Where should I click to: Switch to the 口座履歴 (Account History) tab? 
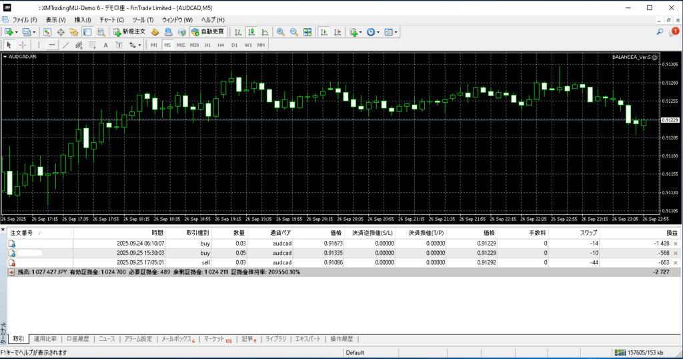tap(77, 339)
